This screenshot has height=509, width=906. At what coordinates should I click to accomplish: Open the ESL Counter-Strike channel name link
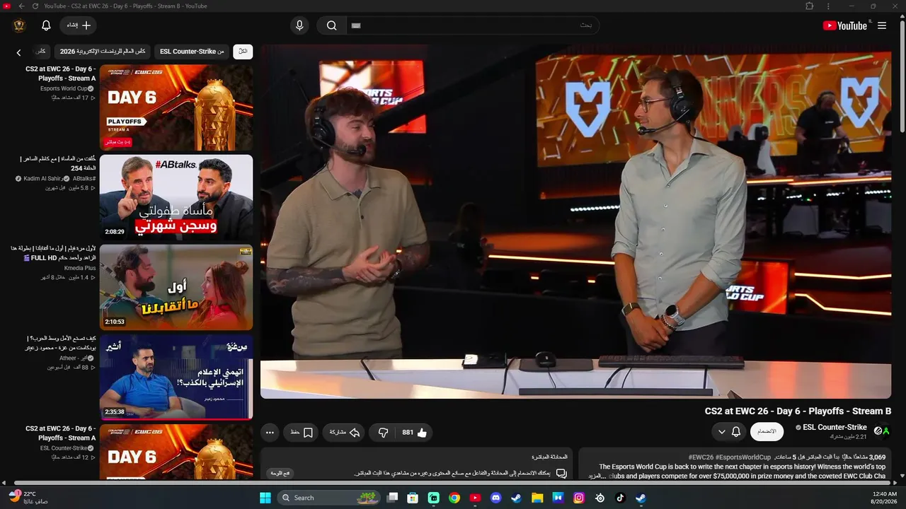pyautogui.click(x=835, y=427)
